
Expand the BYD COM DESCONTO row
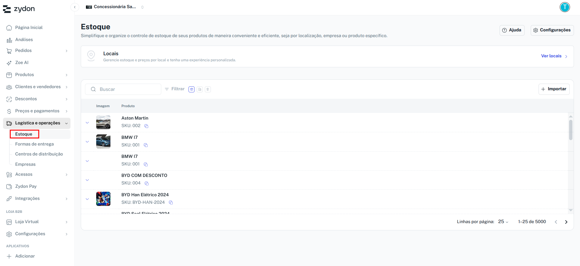point(87,180)
